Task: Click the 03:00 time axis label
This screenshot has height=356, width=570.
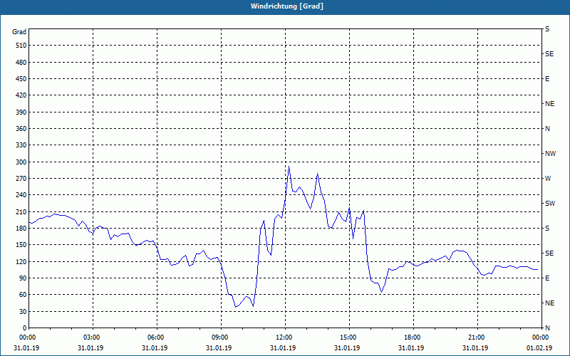Action: point(93,337)
